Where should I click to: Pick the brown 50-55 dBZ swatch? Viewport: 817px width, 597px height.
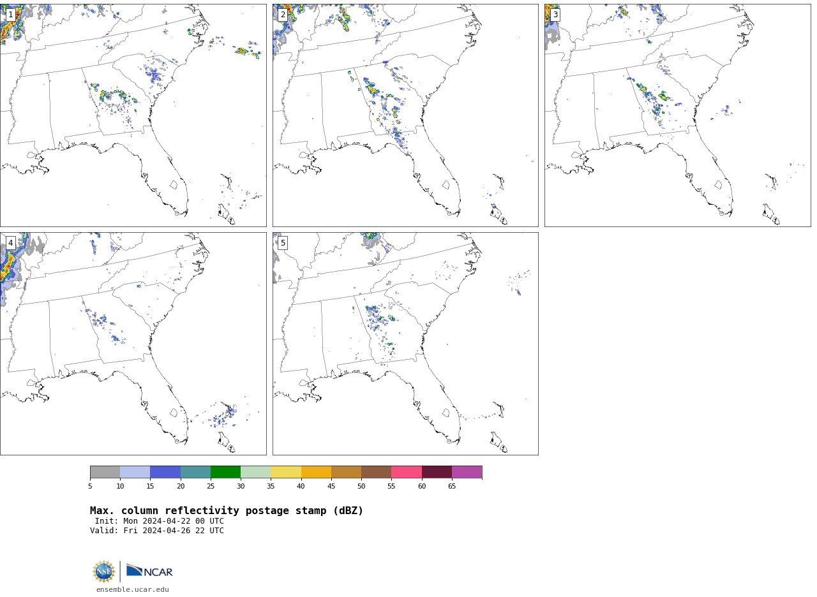377,472
